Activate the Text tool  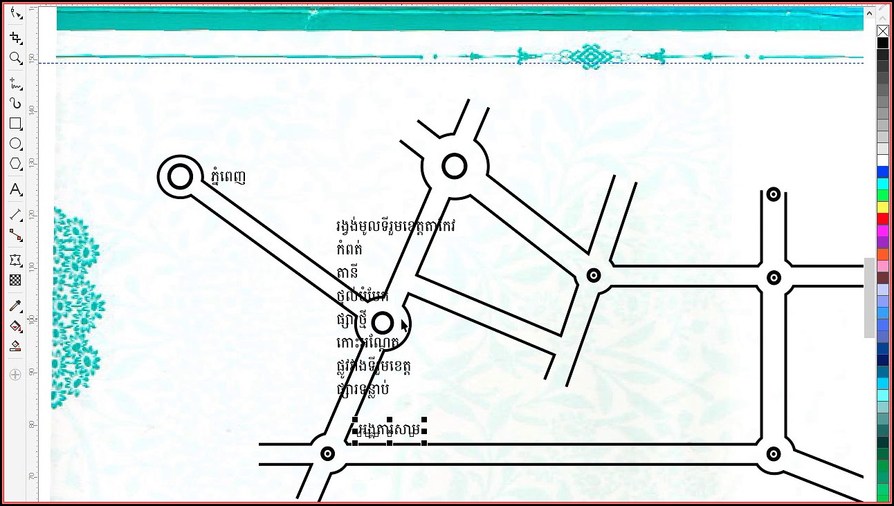click(x=15, y=189)
